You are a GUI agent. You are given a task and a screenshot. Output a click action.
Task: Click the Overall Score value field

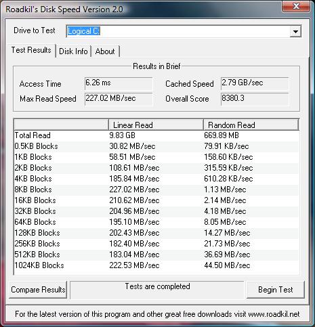pos(255,99)
